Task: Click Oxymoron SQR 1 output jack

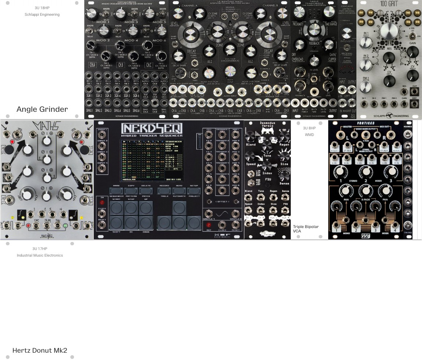Action: (89, 89)
